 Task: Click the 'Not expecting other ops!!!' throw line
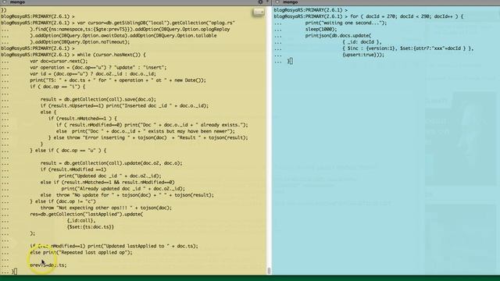[x=106, y=208]
